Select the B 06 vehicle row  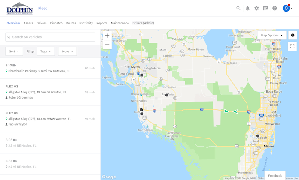point(50,164)
